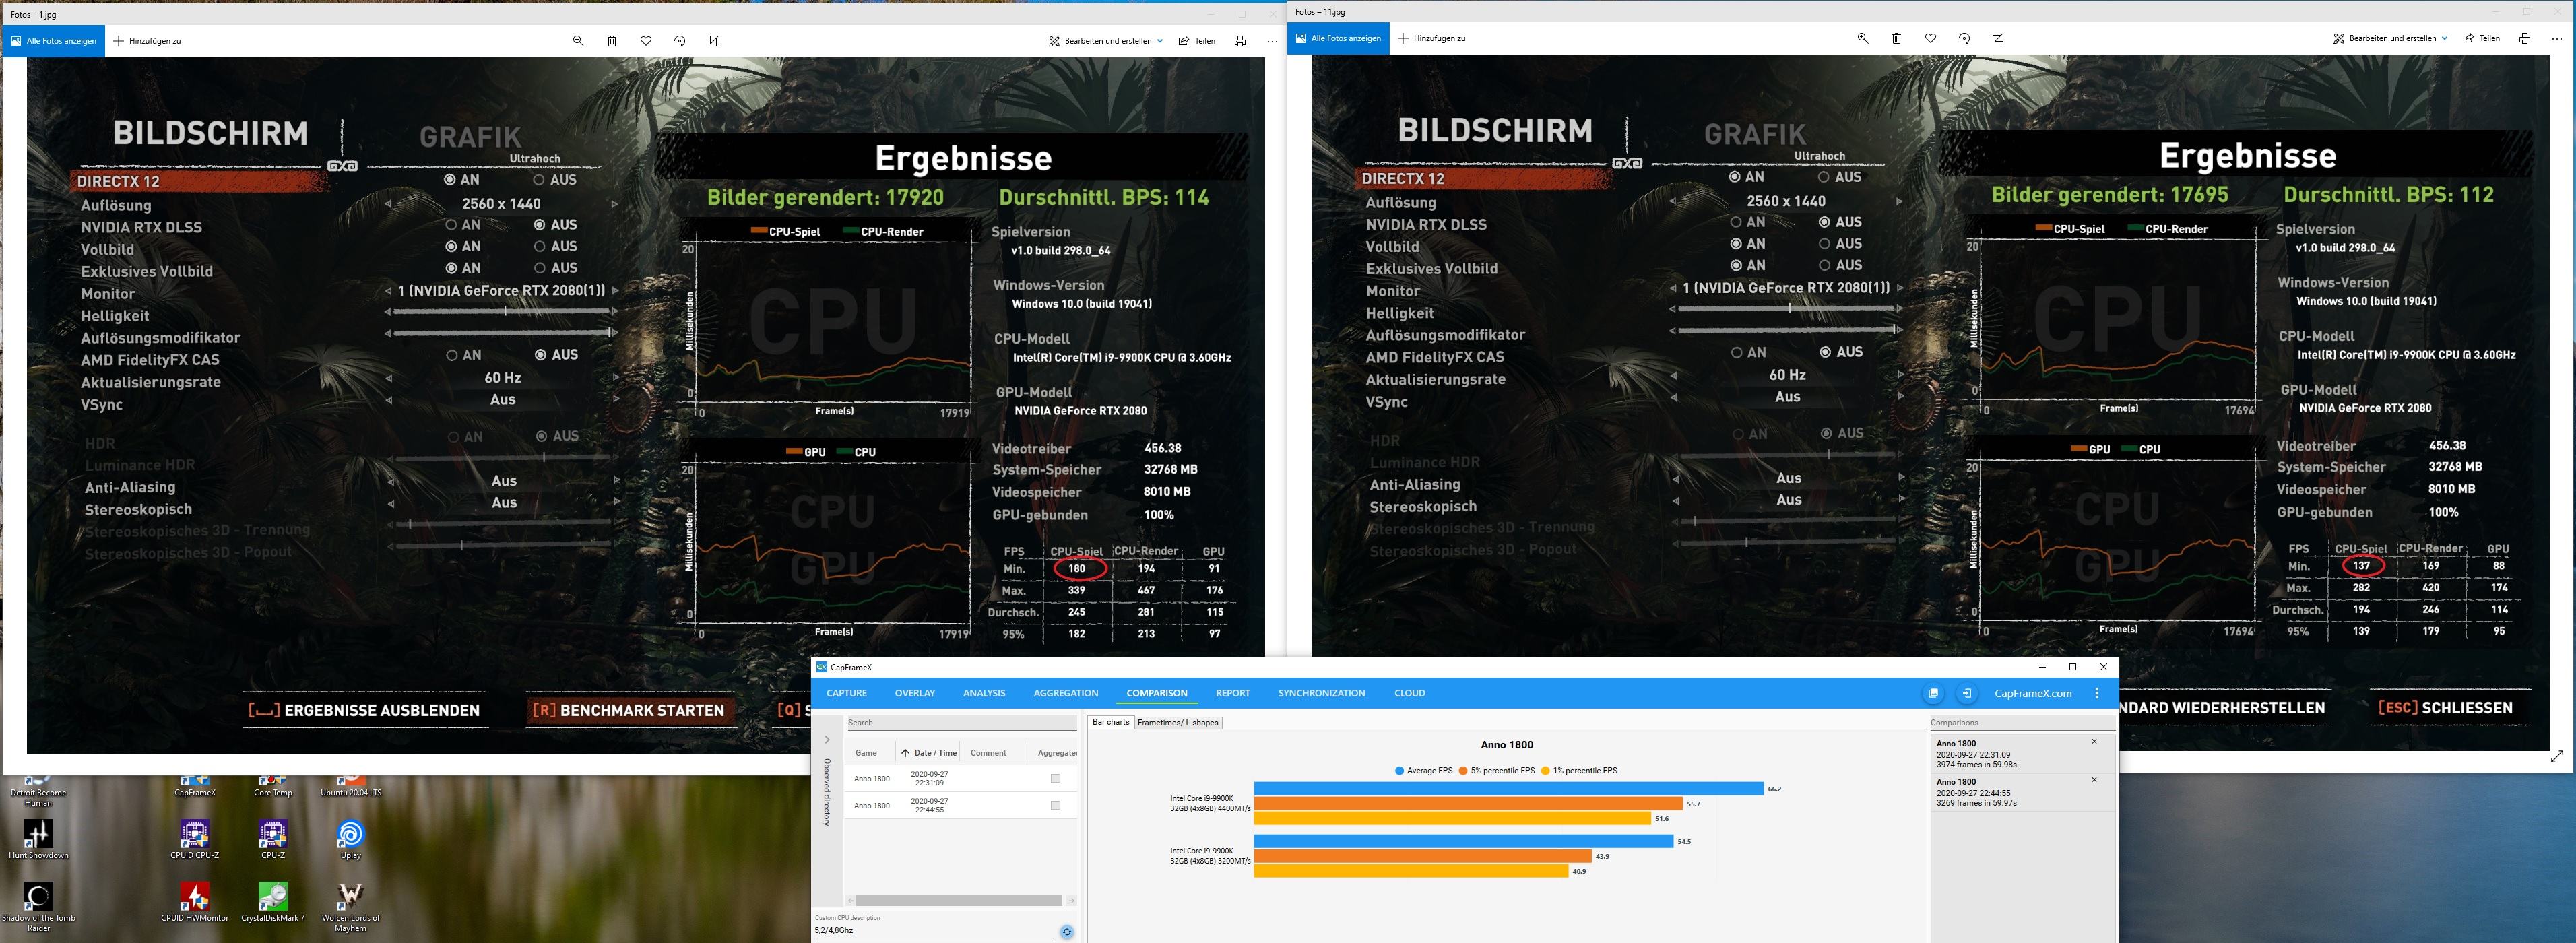2576x943 pixels.
Task: Launch Uplay desktop shortcut
Action: click(x=350, y=840)
